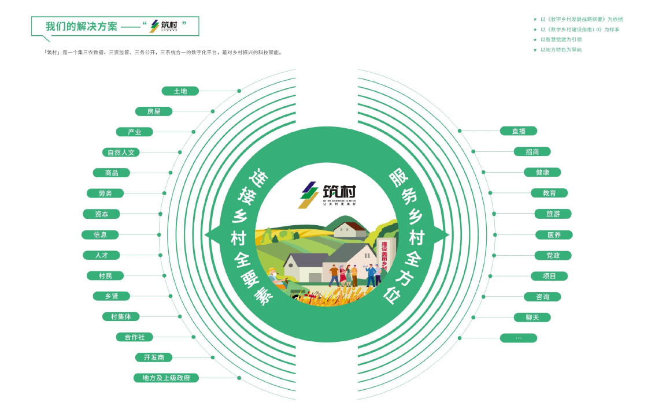
Task: Click the star bullet beside 以地方特色为导向
Action: click(535, 50)
